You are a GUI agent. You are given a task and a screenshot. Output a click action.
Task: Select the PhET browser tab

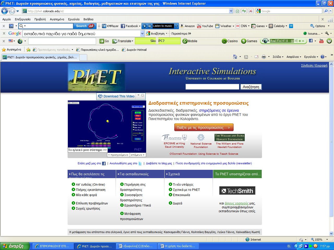click(40, 57)
